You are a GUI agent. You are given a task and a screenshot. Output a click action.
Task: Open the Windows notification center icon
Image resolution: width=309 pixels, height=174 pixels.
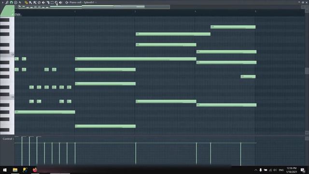[x=303, y=170]
